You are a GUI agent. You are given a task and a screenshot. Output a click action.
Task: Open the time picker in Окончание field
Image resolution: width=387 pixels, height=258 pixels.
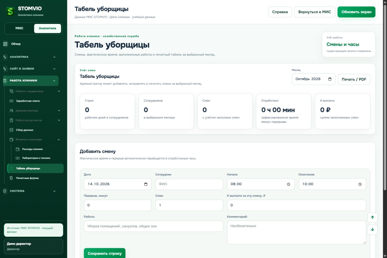point(360,184)
